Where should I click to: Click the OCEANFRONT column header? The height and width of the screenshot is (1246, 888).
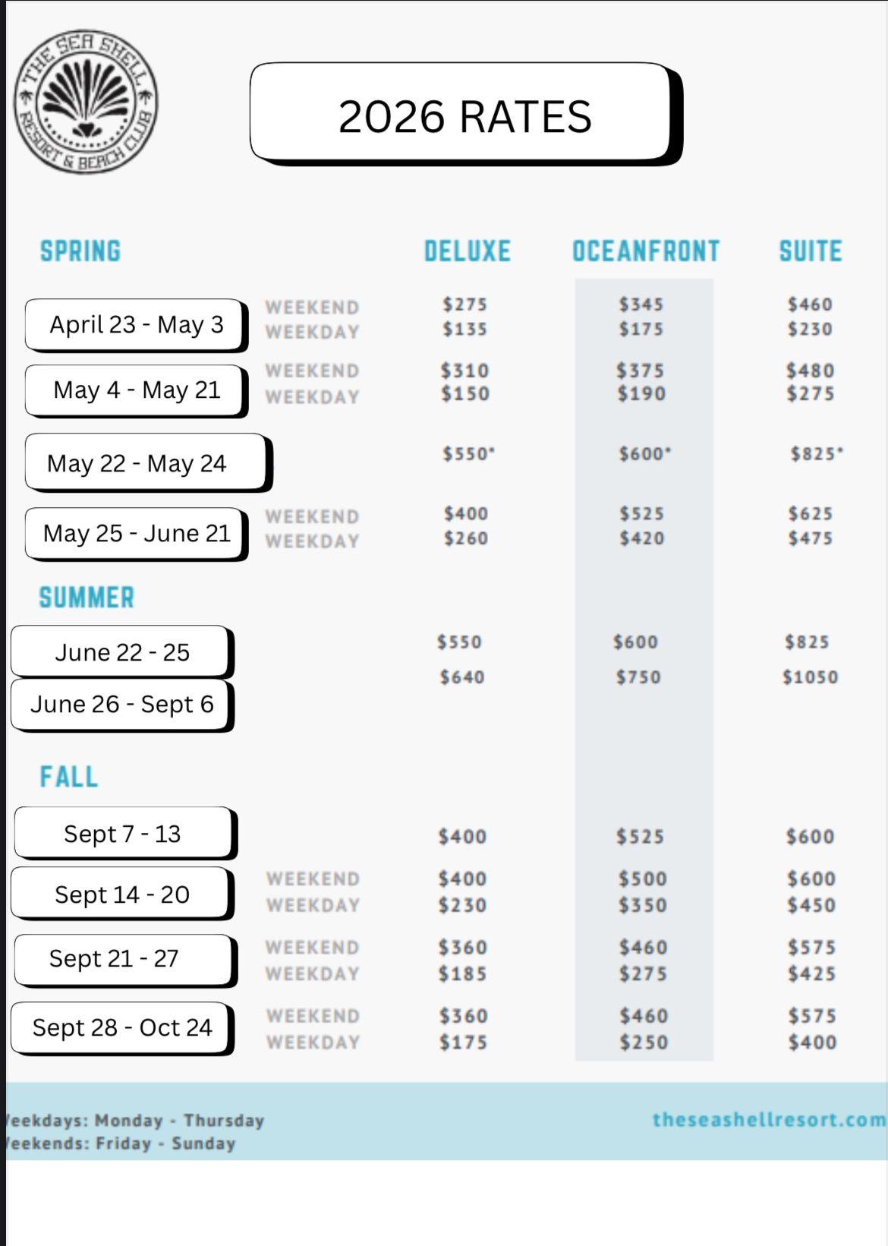[646, 251]
